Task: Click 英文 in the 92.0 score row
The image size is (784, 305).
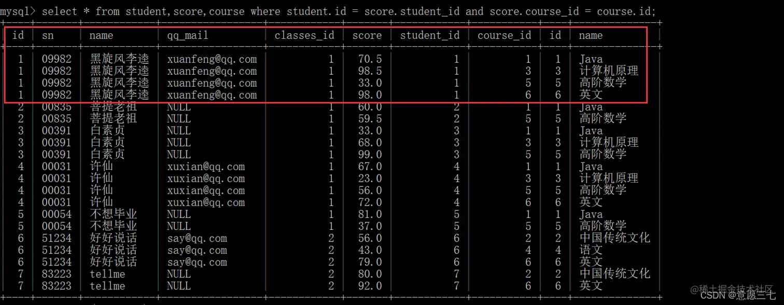Action: point(591,286)
